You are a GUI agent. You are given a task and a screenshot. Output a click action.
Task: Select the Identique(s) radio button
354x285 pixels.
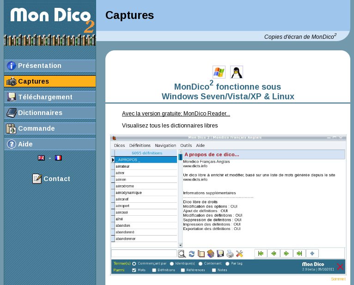[x=172, y=264]
